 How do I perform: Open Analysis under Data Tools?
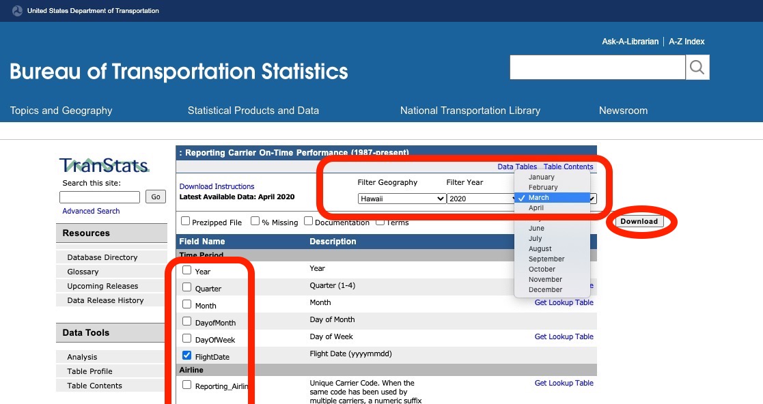click(x=82, y=357)
